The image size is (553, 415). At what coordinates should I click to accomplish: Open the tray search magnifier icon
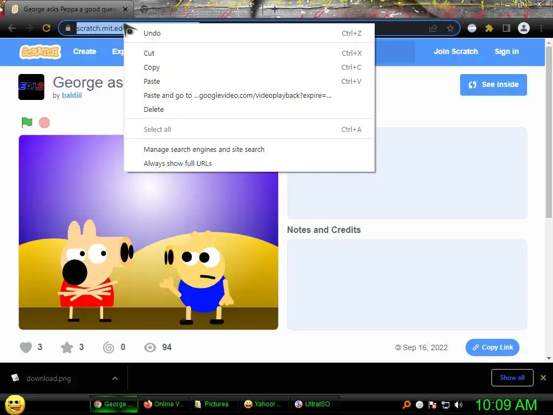407,404
